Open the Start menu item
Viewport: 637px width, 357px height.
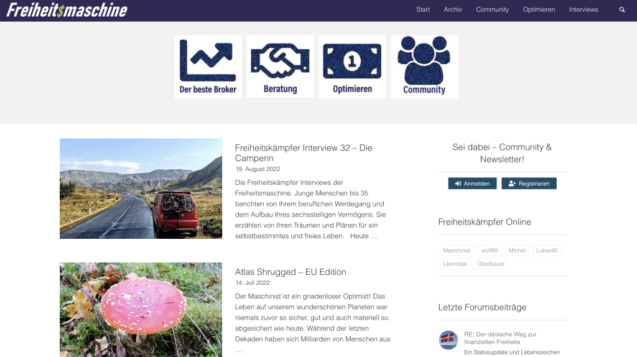coord(423,9)
